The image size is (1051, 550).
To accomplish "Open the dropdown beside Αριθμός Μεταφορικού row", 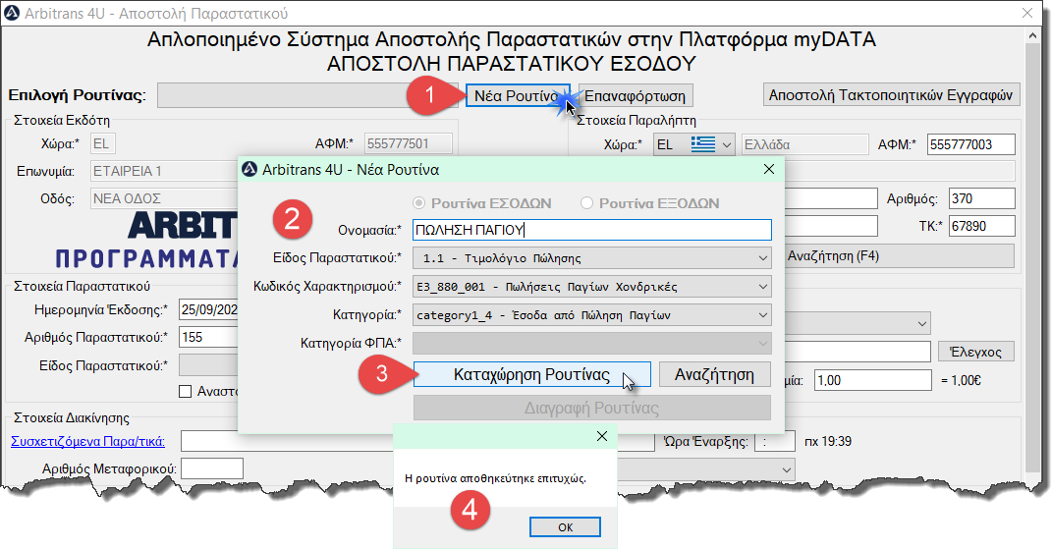I will [706, 469].
